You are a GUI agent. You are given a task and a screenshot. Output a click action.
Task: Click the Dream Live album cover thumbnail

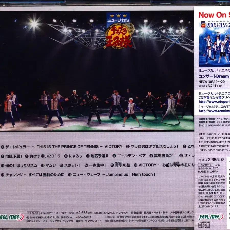pos(215,44)
